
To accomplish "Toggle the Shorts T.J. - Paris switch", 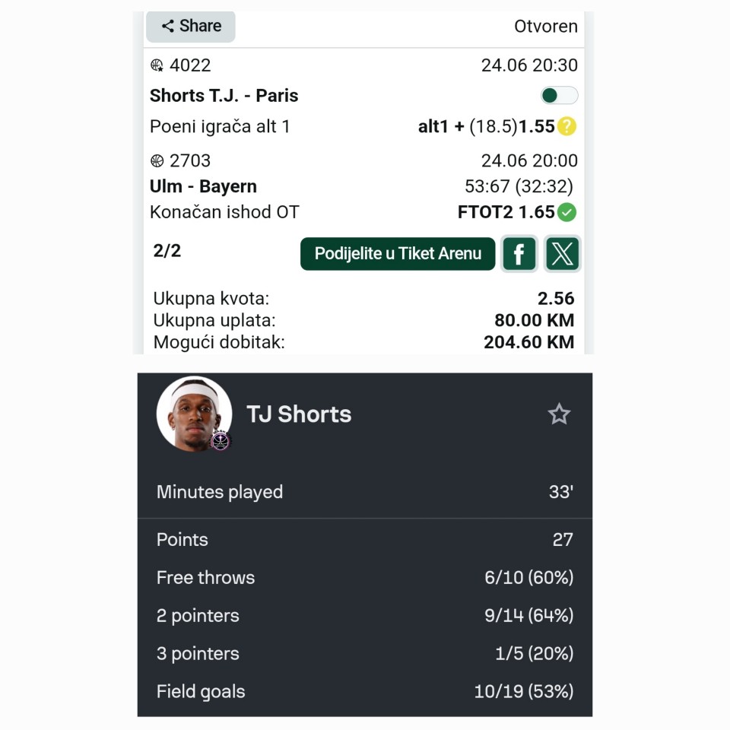I will (x=559, y=95).
